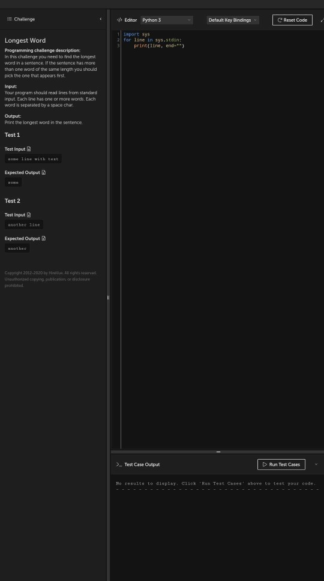
Task: Click the Run Test Cases button
Action: point(281,465)
